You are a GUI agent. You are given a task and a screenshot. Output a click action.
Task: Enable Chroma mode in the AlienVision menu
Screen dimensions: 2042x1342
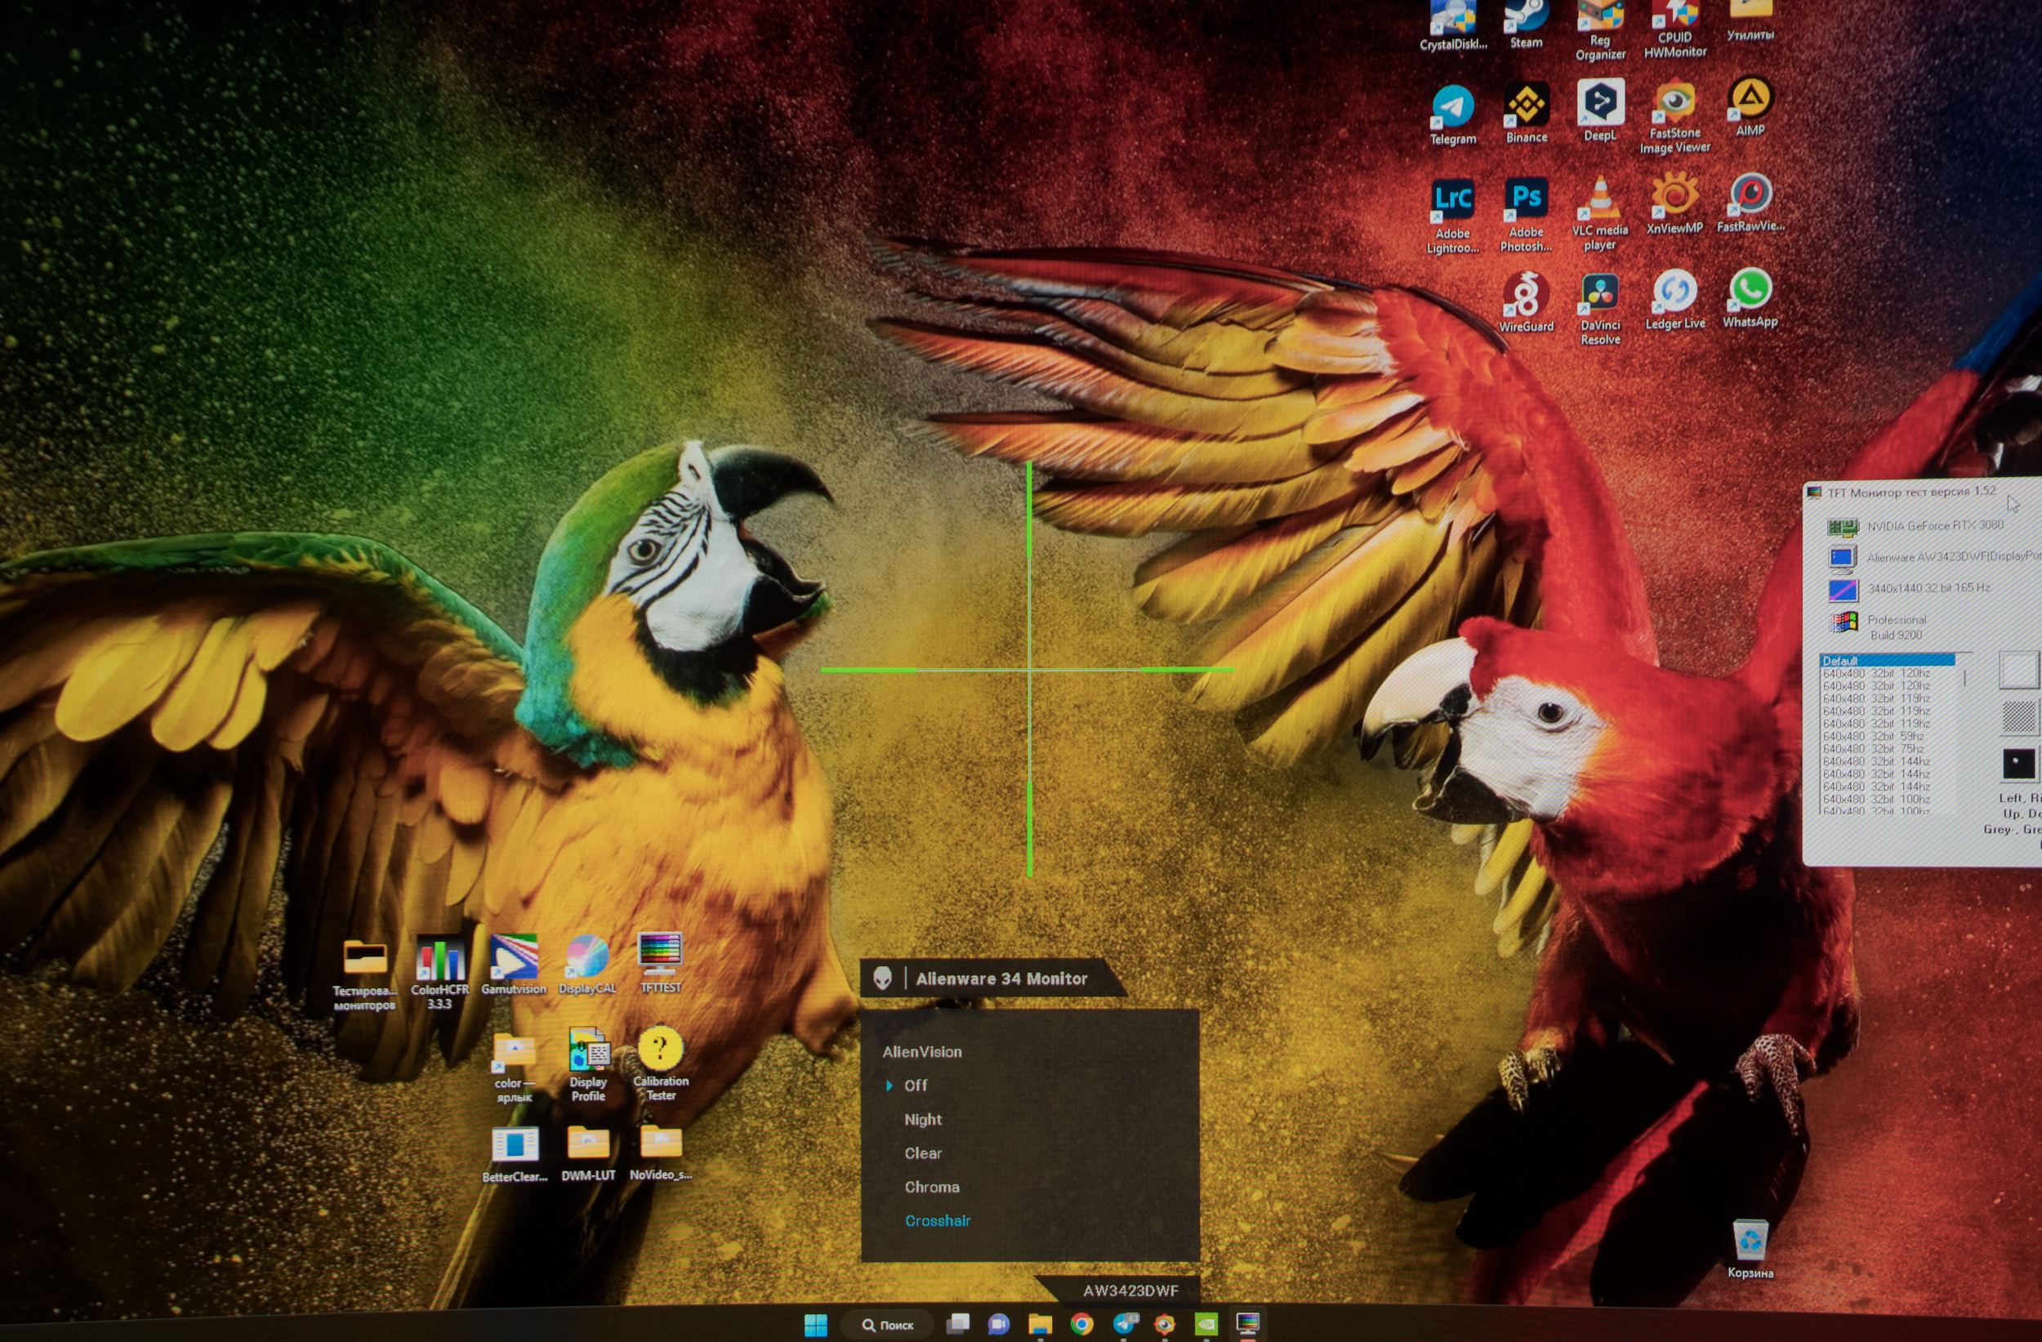point(932,1188)
